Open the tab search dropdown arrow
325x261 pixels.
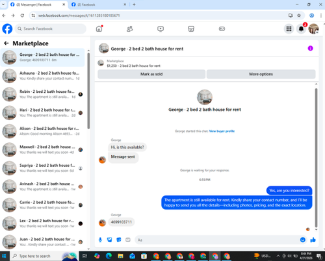tap(3, 5)
